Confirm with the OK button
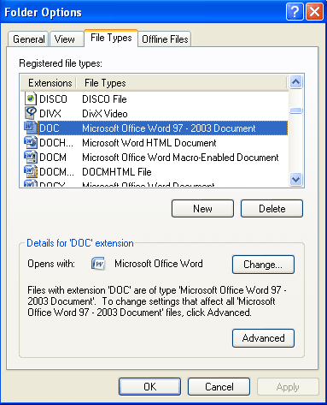327x405 pixels. (x=149, y=387)
